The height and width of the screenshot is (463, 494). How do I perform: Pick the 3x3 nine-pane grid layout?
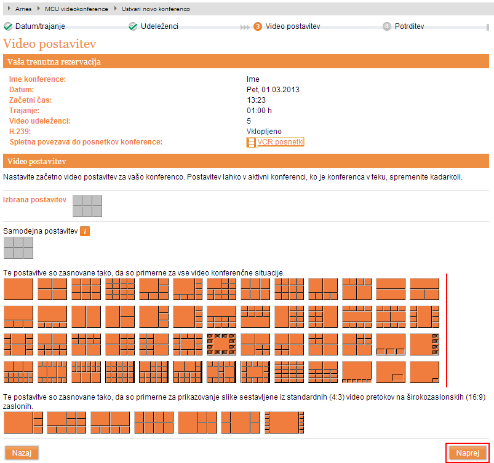tap(86, 289)
